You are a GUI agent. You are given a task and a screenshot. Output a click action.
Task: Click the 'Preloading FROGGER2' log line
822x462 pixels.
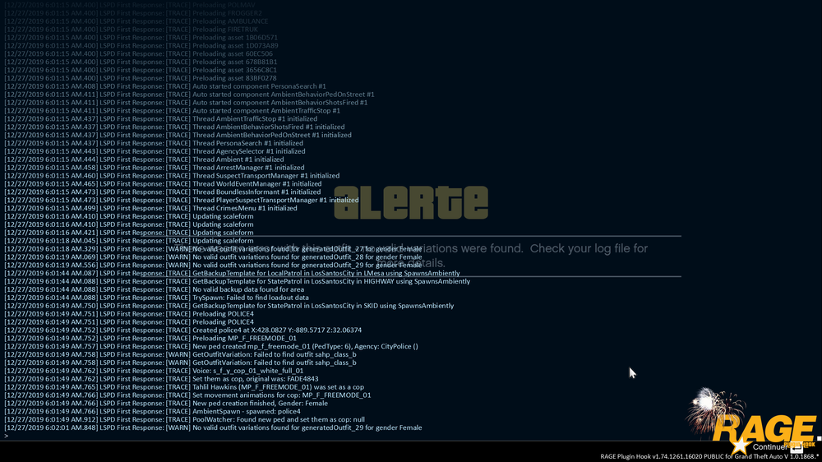point(133,13)
